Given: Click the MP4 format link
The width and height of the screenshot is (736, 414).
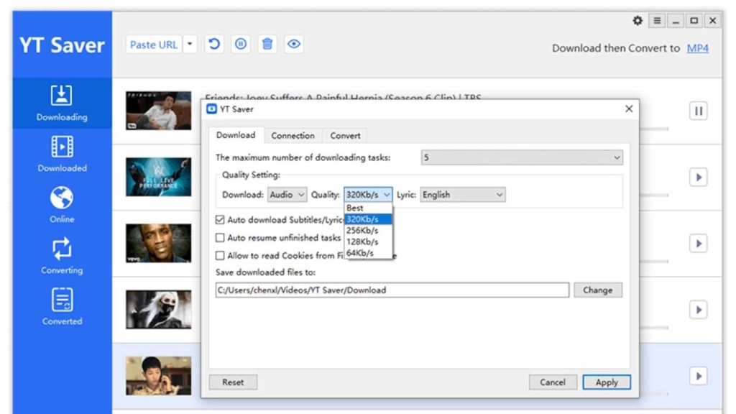Looking at the screenshot, I should click(698, 48).
